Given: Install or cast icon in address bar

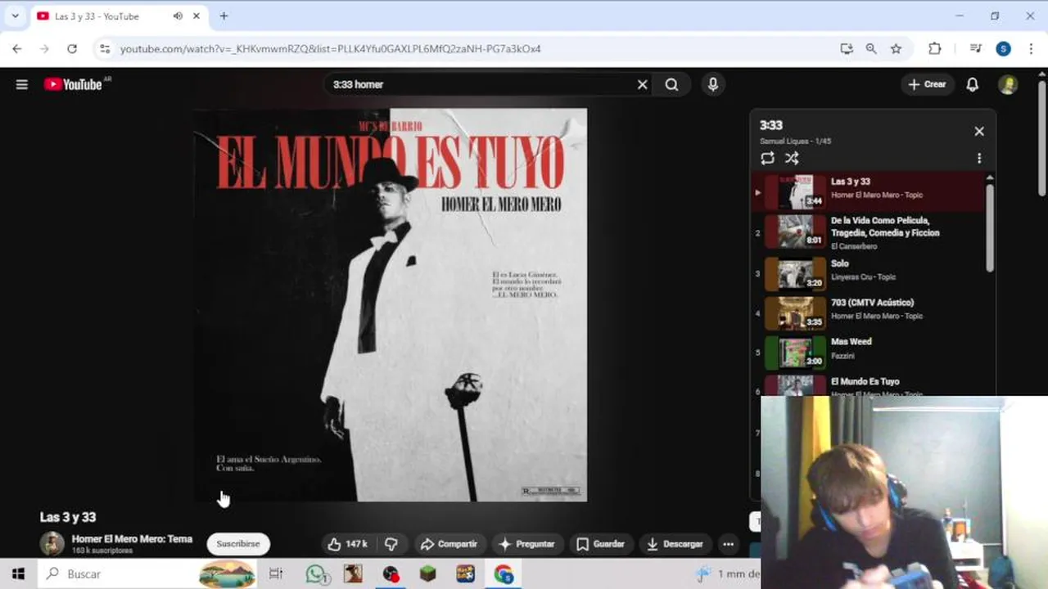Looking at the screenshot, I should pos(847,49).
